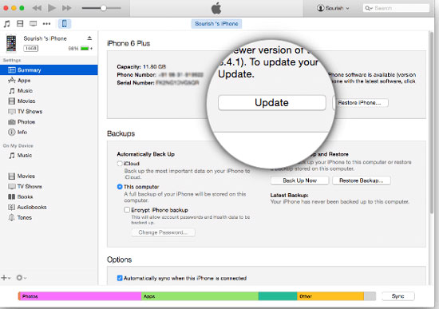Show more media types (three dots)
This screenshot has width=439, height=309.
46,24
